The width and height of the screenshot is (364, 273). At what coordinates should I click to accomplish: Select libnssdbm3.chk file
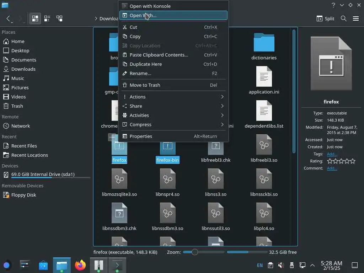(x=119, y=217)
